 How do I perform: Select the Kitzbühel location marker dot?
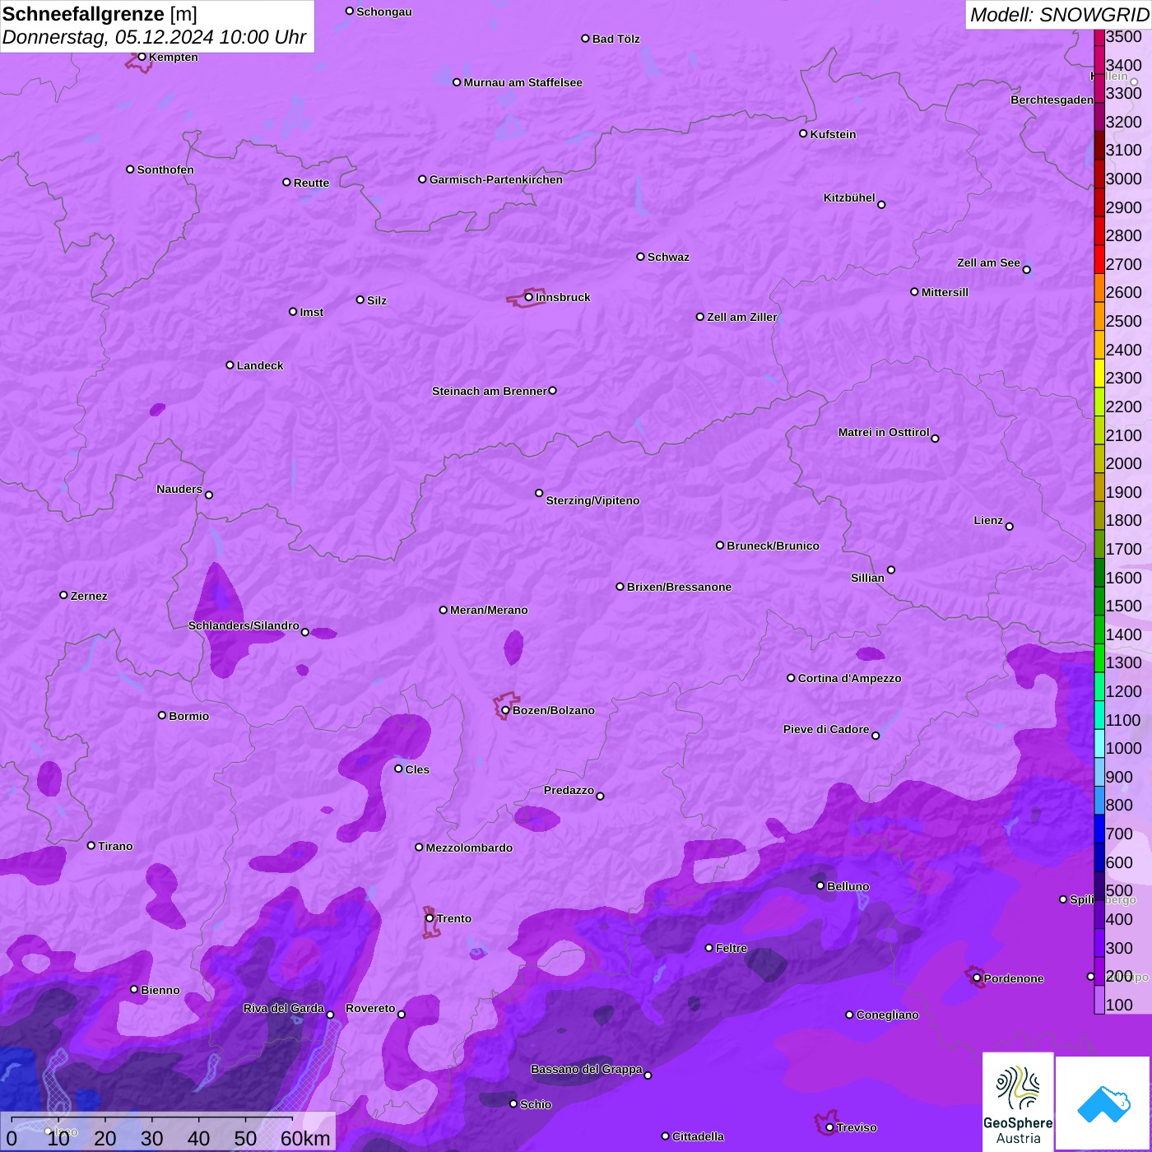coord(881,204)
